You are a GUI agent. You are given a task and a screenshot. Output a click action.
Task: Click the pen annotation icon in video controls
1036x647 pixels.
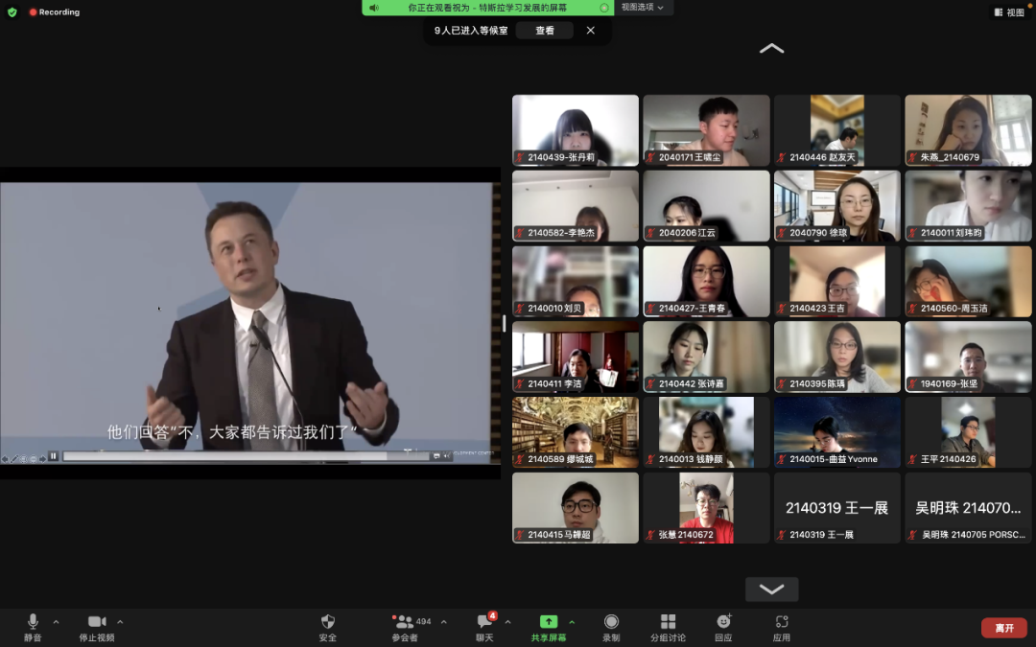click(x=13, y=459)
